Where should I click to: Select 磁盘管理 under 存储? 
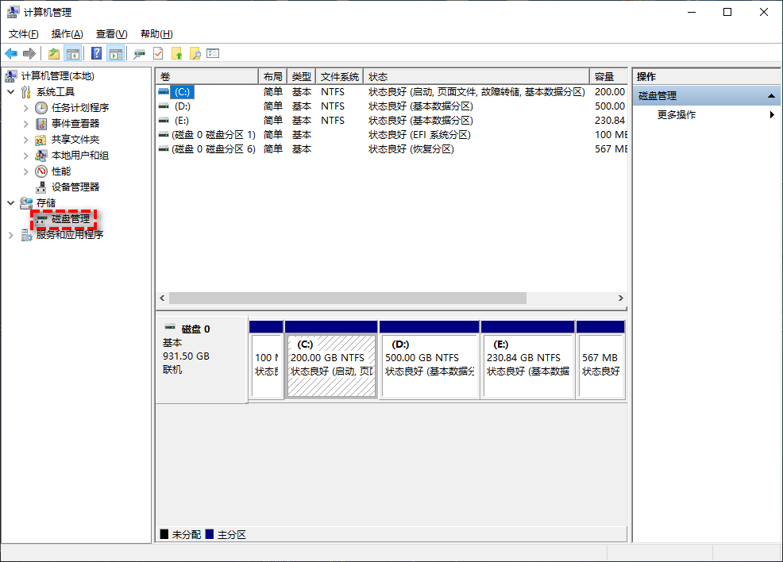71,218
